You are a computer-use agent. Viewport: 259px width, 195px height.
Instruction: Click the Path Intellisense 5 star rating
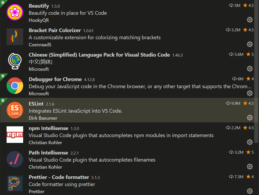[x=250, y=152]
